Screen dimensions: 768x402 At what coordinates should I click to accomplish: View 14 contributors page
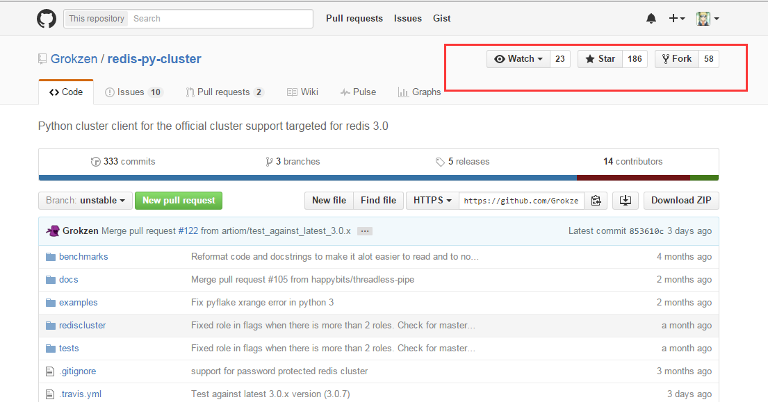[x=632, y=161]
